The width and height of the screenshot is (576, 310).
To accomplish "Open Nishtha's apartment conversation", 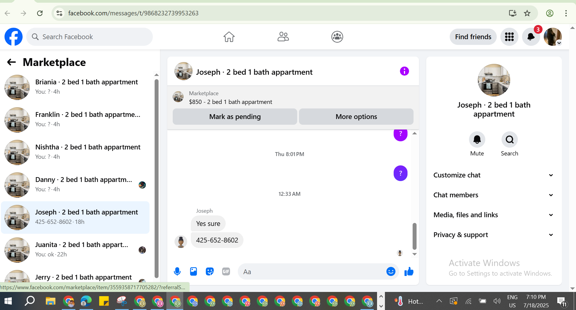I will (x=75, y=152).
